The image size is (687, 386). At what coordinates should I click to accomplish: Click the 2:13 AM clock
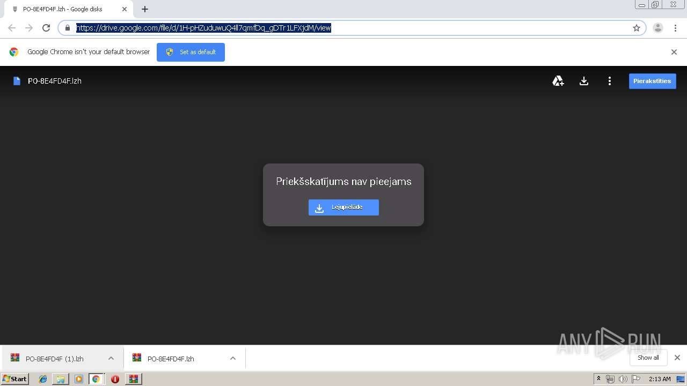coord(660,379)
